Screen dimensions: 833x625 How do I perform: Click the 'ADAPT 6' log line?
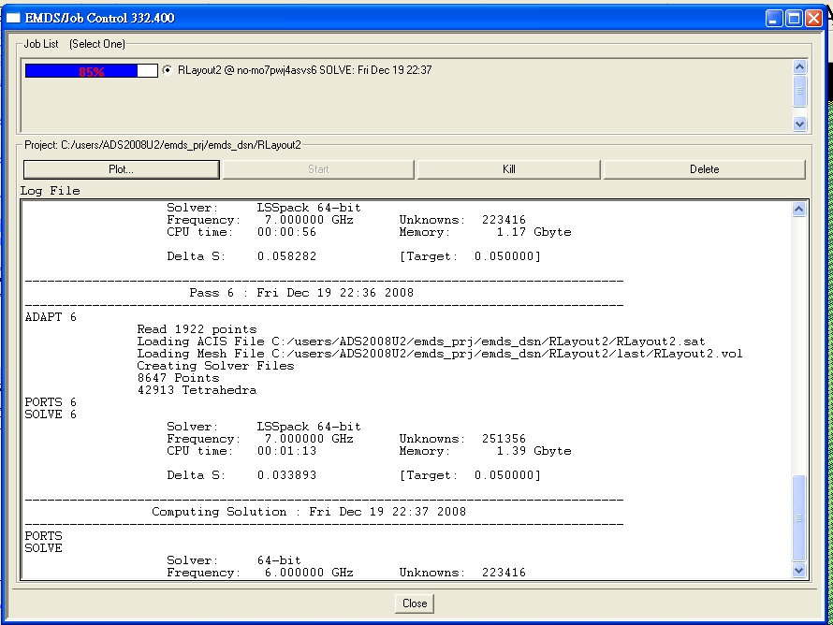(x=51, y=317)
